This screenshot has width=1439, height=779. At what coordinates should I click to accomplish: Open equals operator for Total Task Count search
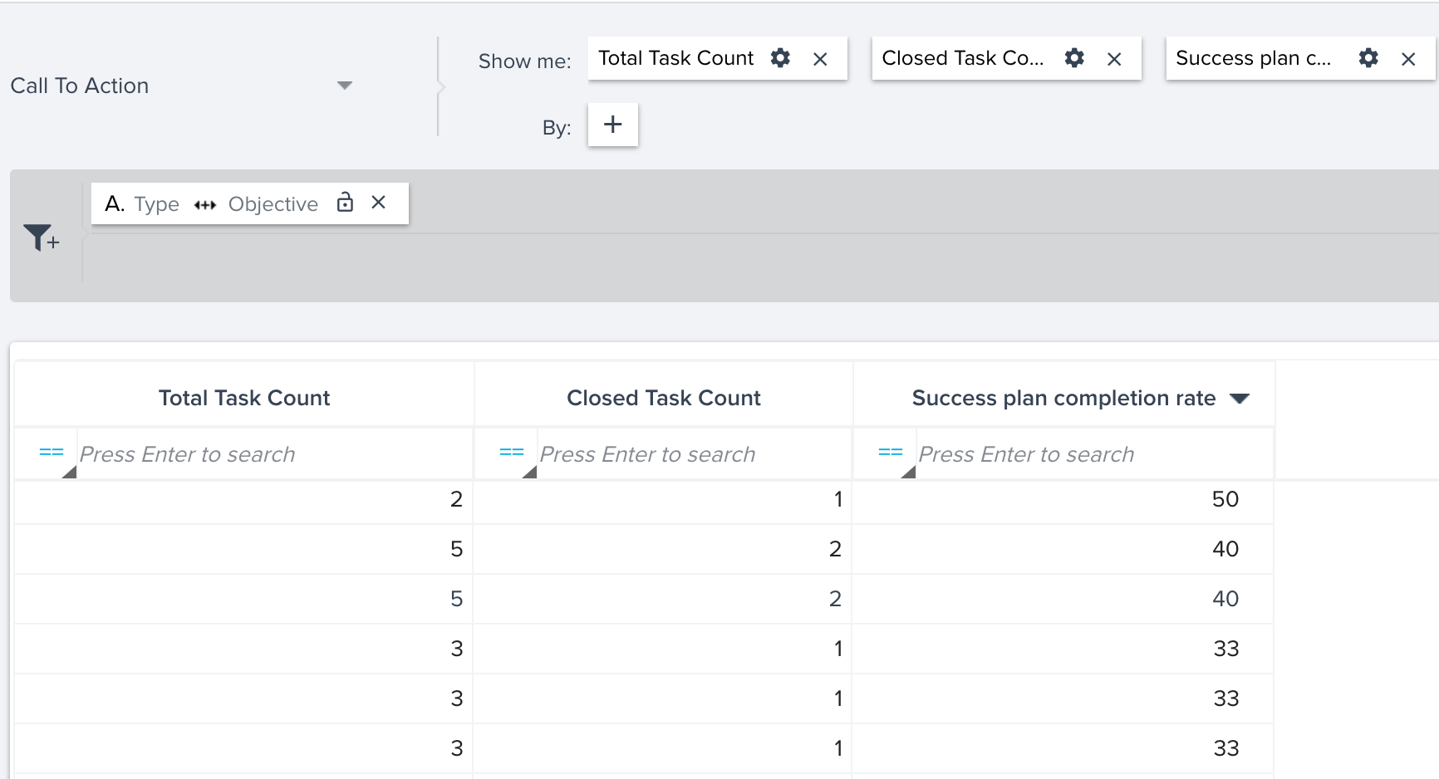tap(52, 453)
